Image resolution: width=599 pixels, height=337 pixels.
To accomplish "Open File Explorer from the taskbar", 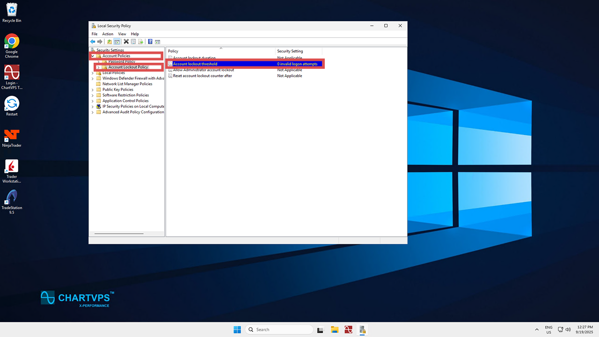I will pos(335,330).
